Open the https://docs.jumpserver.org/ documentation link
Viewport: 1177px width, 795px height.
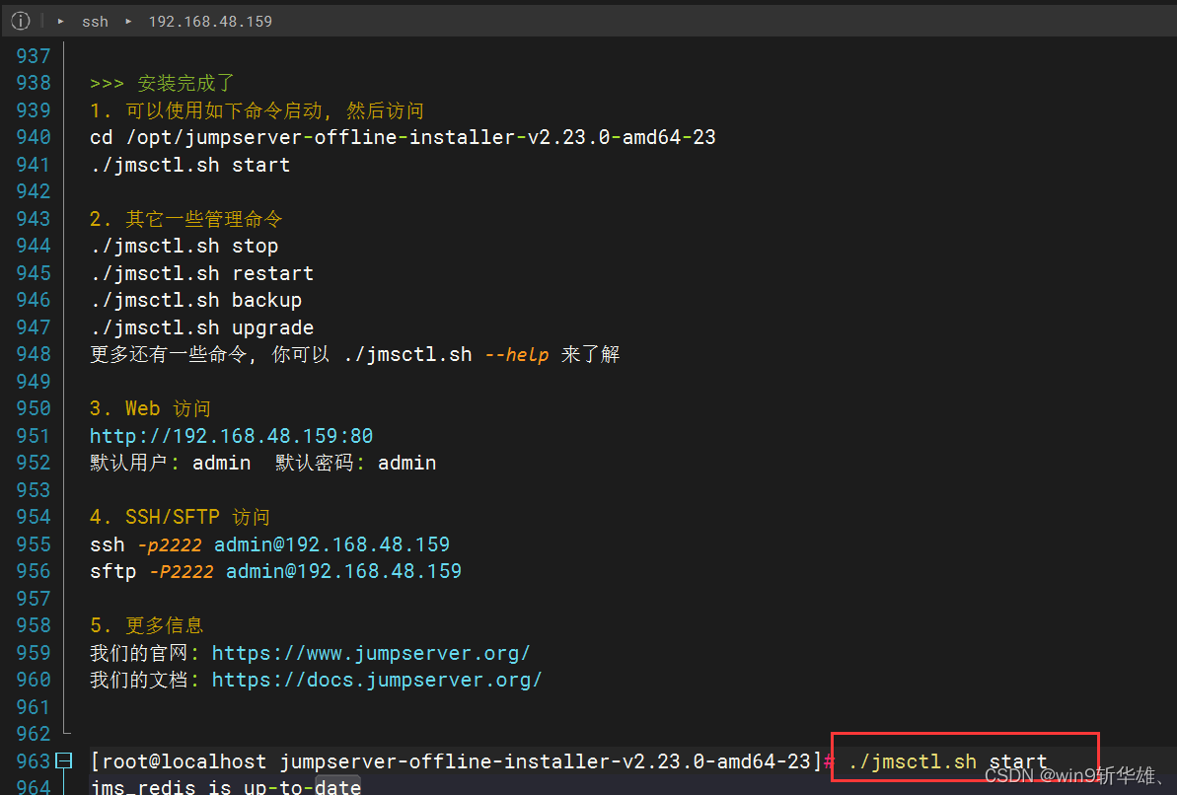click(x=377, y=681)
